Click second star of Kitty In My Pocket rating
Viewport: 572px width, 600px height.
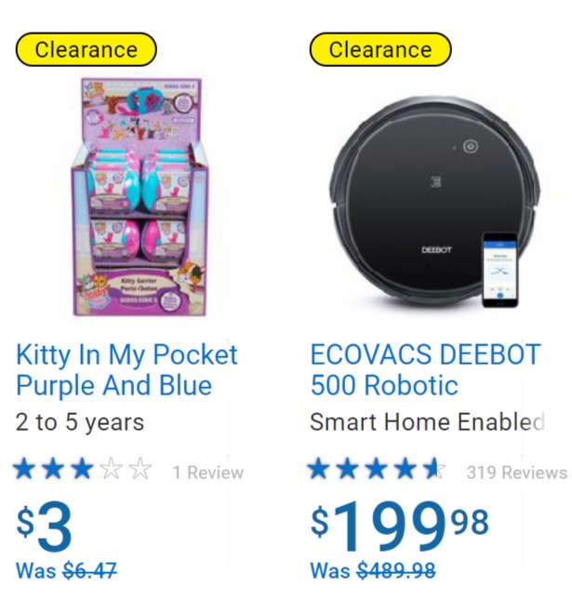tap(54, 470)
